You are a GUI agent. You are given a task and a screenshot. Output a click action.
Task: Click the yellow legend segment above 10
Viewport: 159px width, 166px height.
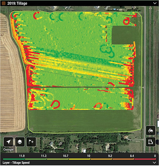coord(79,159)
